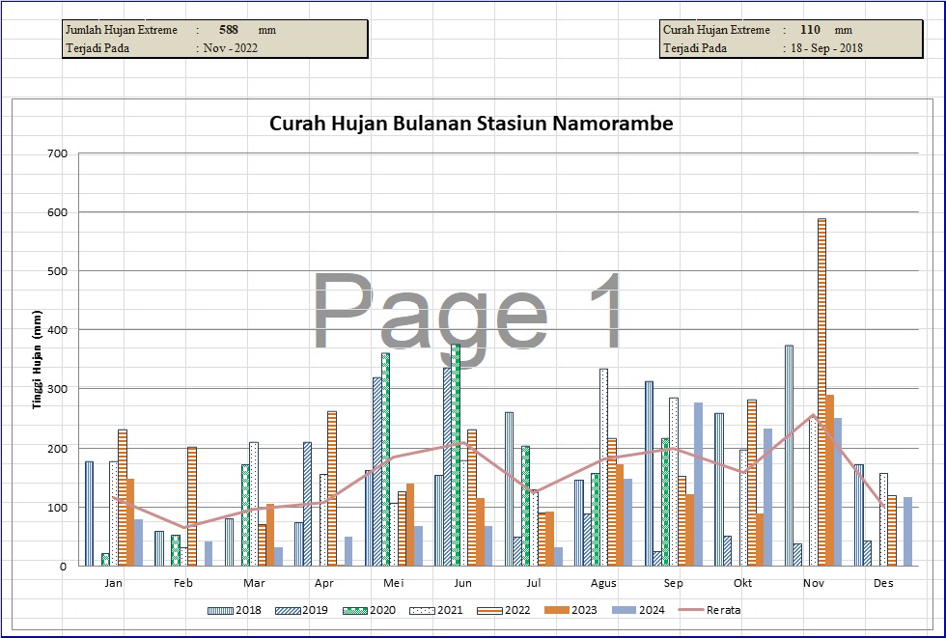Select the 700 value on vertical axis
Image resolution: width=946 pixels, height=638 pixels.
(56, 153)
